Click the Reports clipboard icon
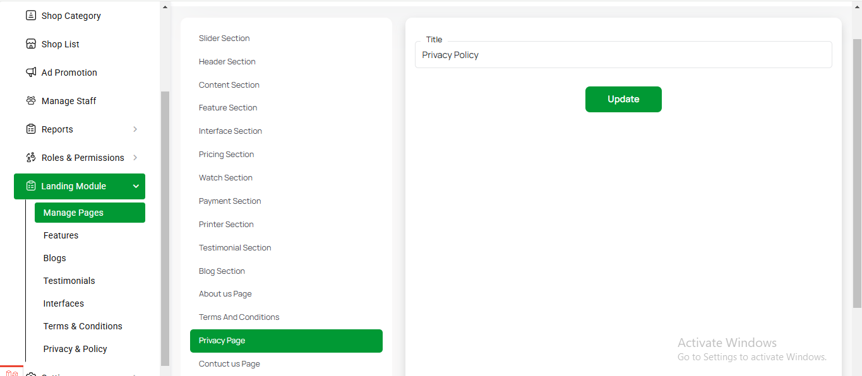Screen dimensions: 862x376 30,129
